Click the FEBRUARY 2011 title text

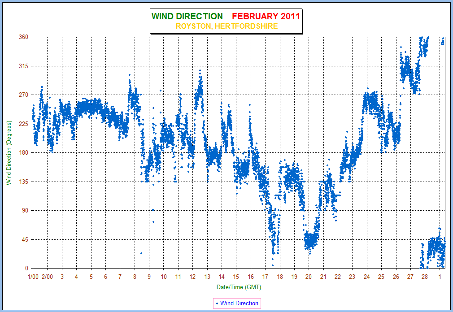(x=266, y=16)
